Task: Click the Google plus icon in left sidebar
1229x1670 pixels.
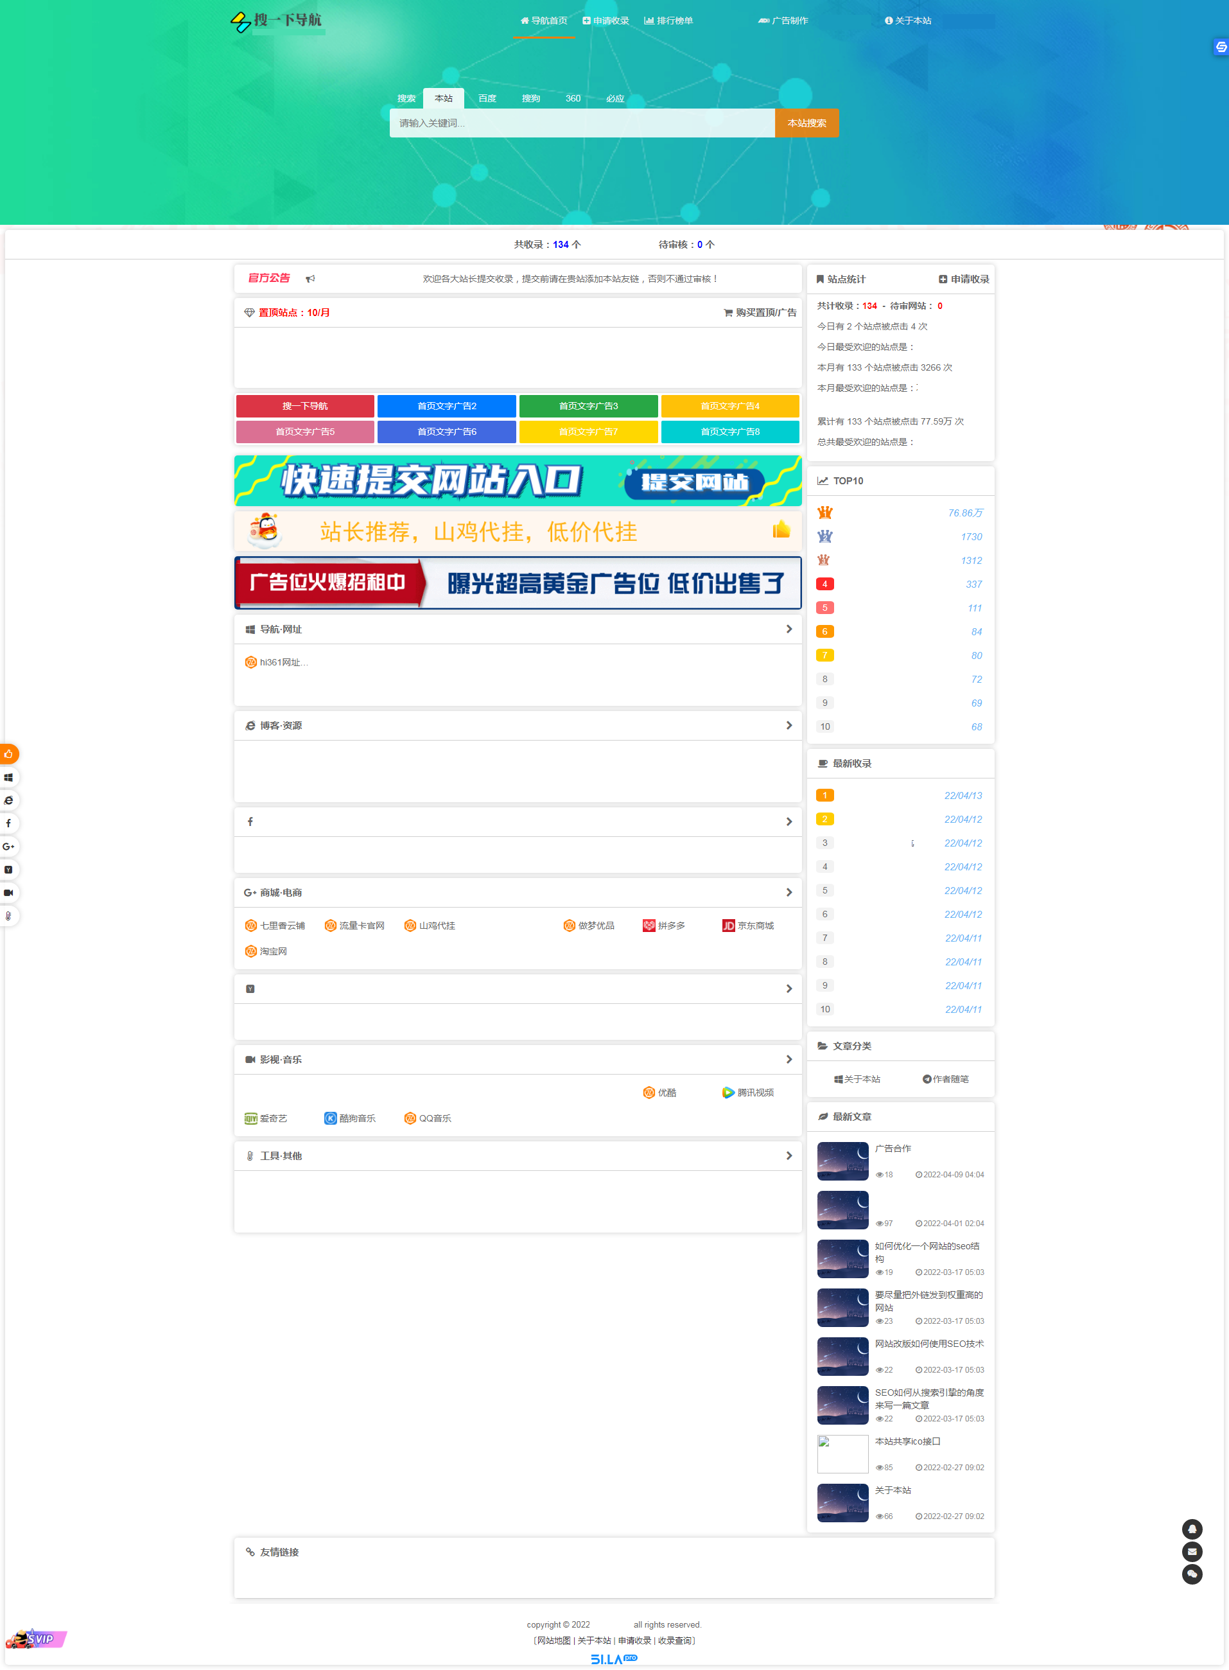Action: click(x=8, y=846)
